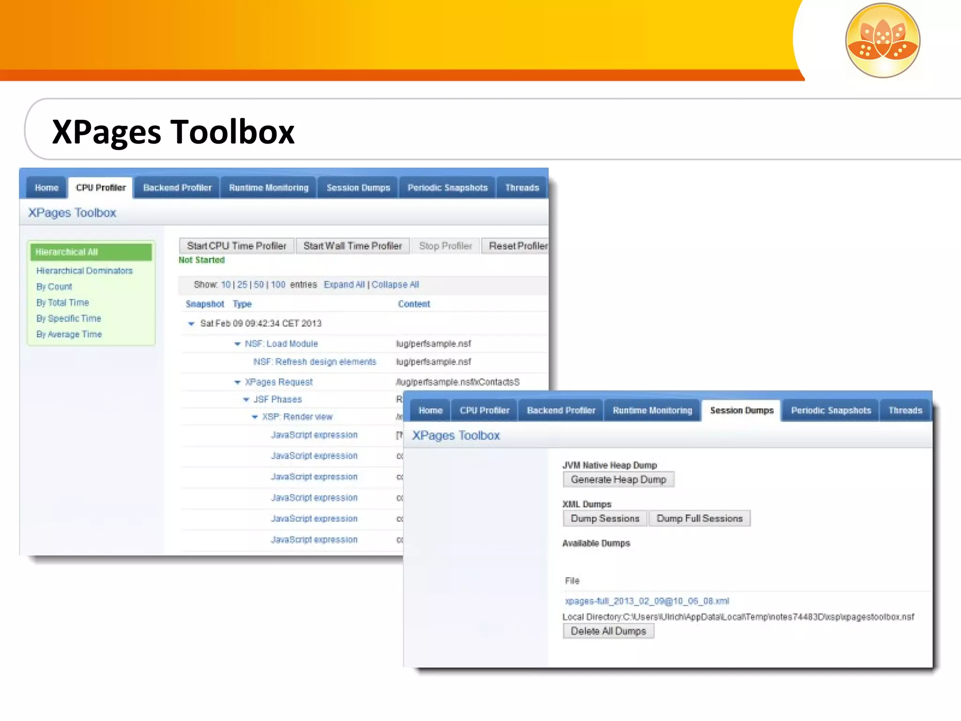Screen dimensions: 961x721
Task: Show 10 entries
Action: pos(226,285)
